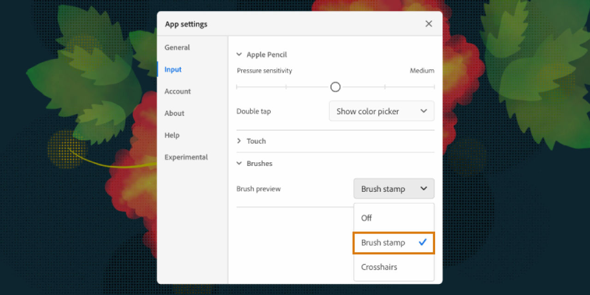Click the Apple Pencil disclosure chevron
This screenshot has width=590, height=295.
[x=239, y=54]
